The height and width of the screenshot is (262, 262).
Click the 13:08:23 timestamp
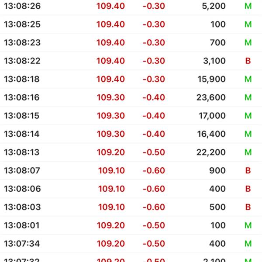(22, 43)
